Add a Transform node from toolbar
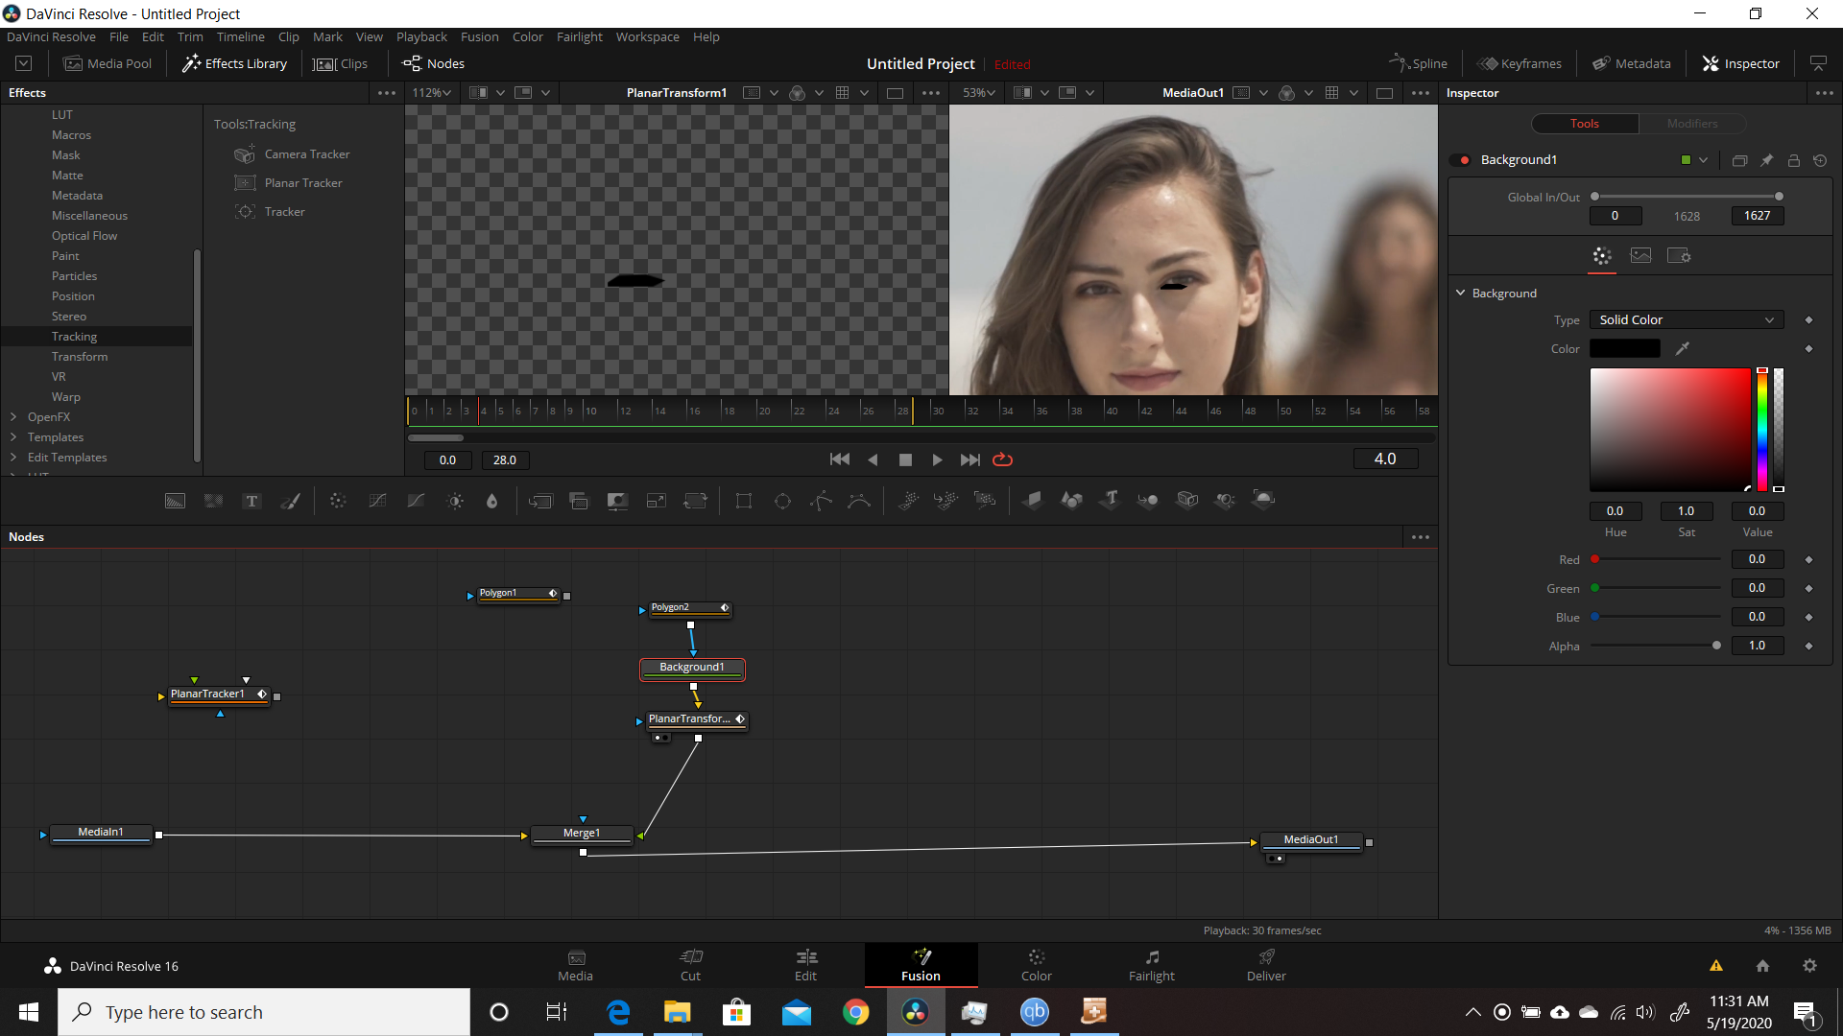Screen dimensions: 1843x1036 [x=695, y=501]
